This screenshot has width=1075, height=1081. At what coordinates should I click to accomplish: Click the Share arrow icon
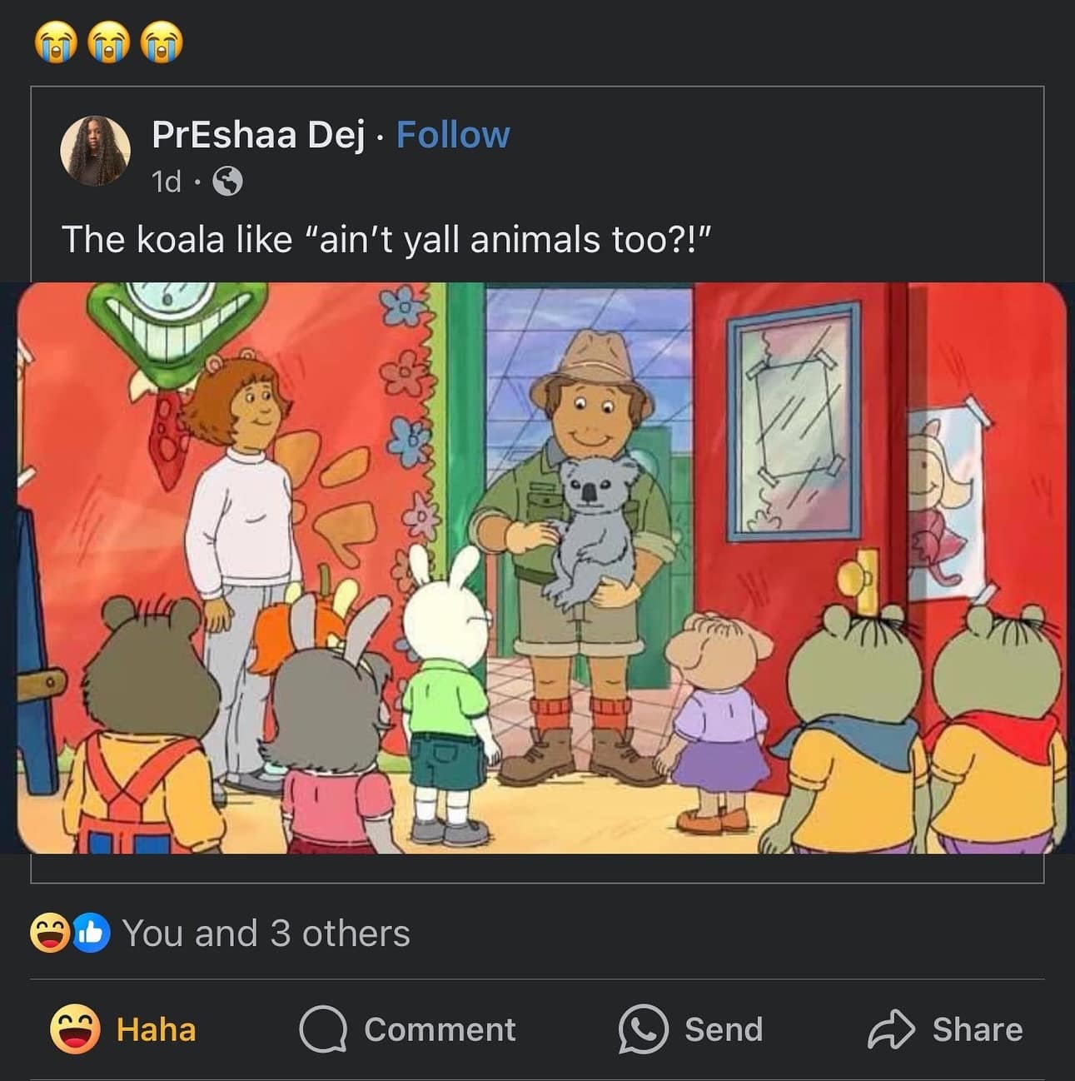click(x=891, y=1030)
